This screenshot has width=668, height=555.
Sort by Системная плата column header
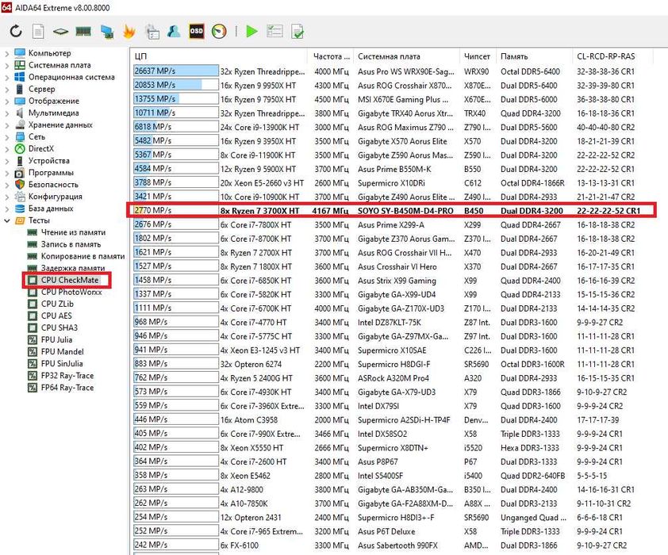406,56
